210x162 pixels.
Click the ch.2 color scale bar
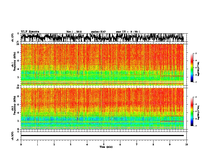192,111
